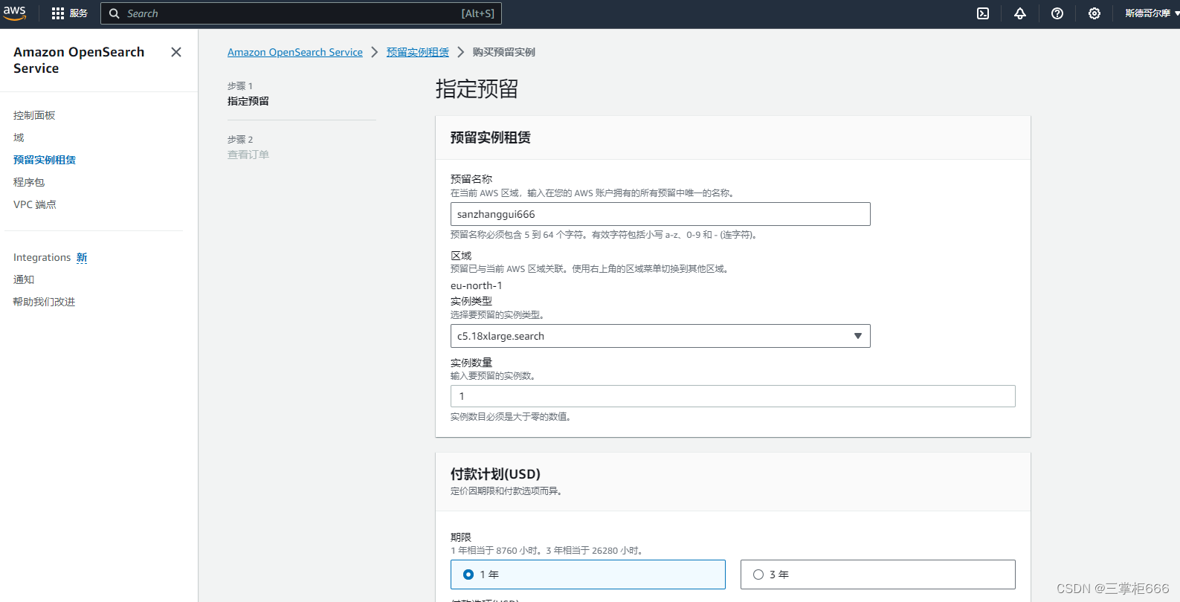Viewport: 1180px width, 602px height.
Task: Open 域 in sidebar navigation
Action: (x=19, y=137)
